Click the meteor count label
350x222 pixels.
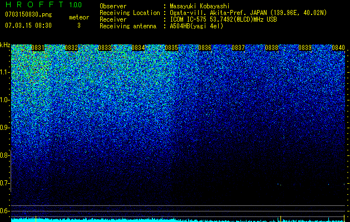[x=79, y=17]
